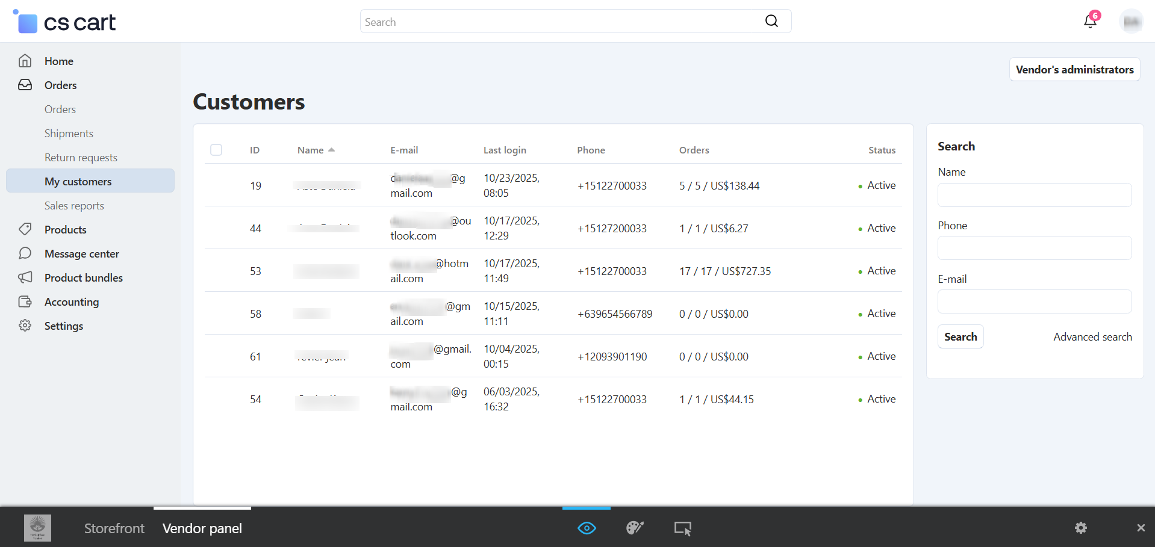Click the search magnifier icon

coord(771,22)
